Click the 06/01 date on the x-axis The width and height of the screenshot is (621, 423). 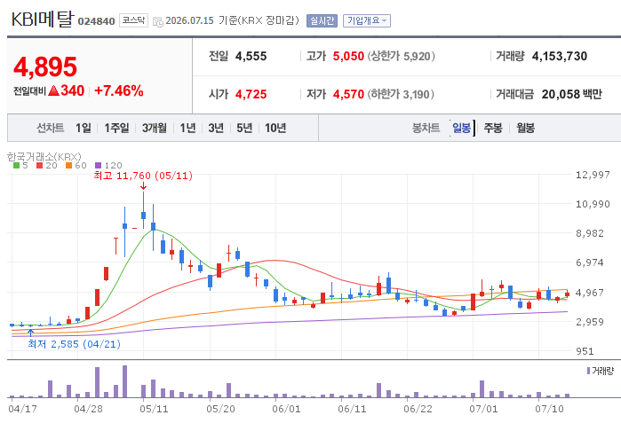click(286, 409)
